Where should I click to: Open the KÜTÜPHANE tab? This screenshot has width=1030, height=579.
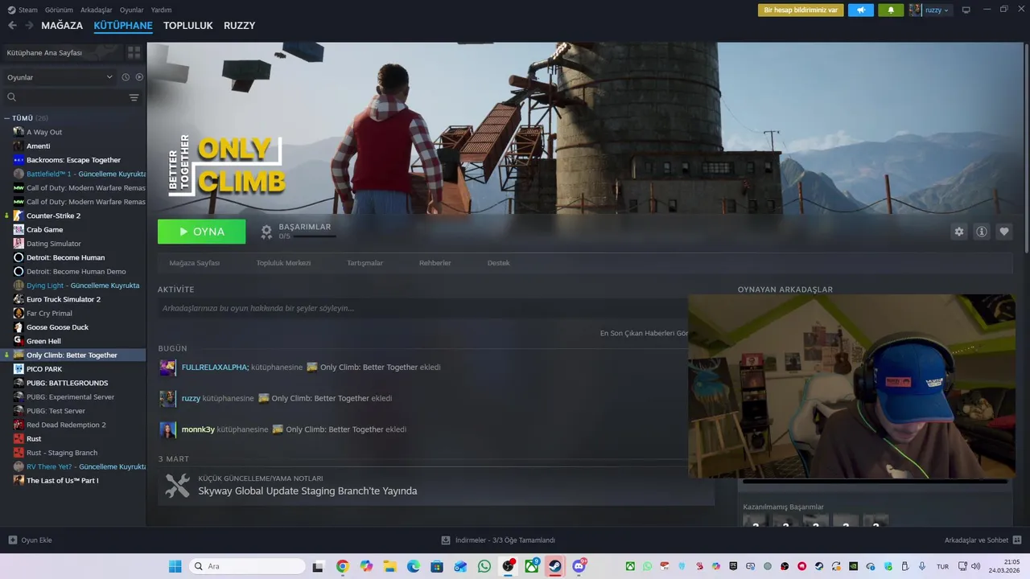pos(123,26)
